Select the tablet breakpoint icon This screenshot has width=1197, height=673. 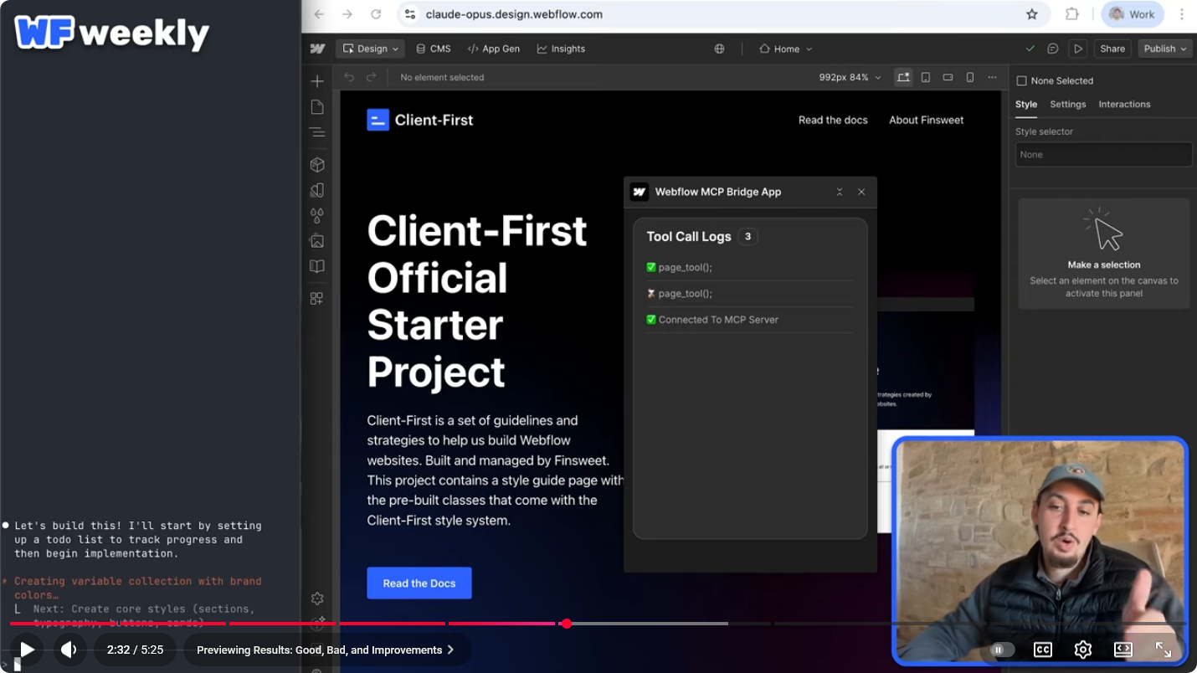926,77
